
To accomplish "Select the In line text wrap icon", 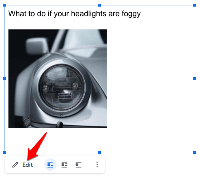I will pyautogui.click(x=50, y=165).
